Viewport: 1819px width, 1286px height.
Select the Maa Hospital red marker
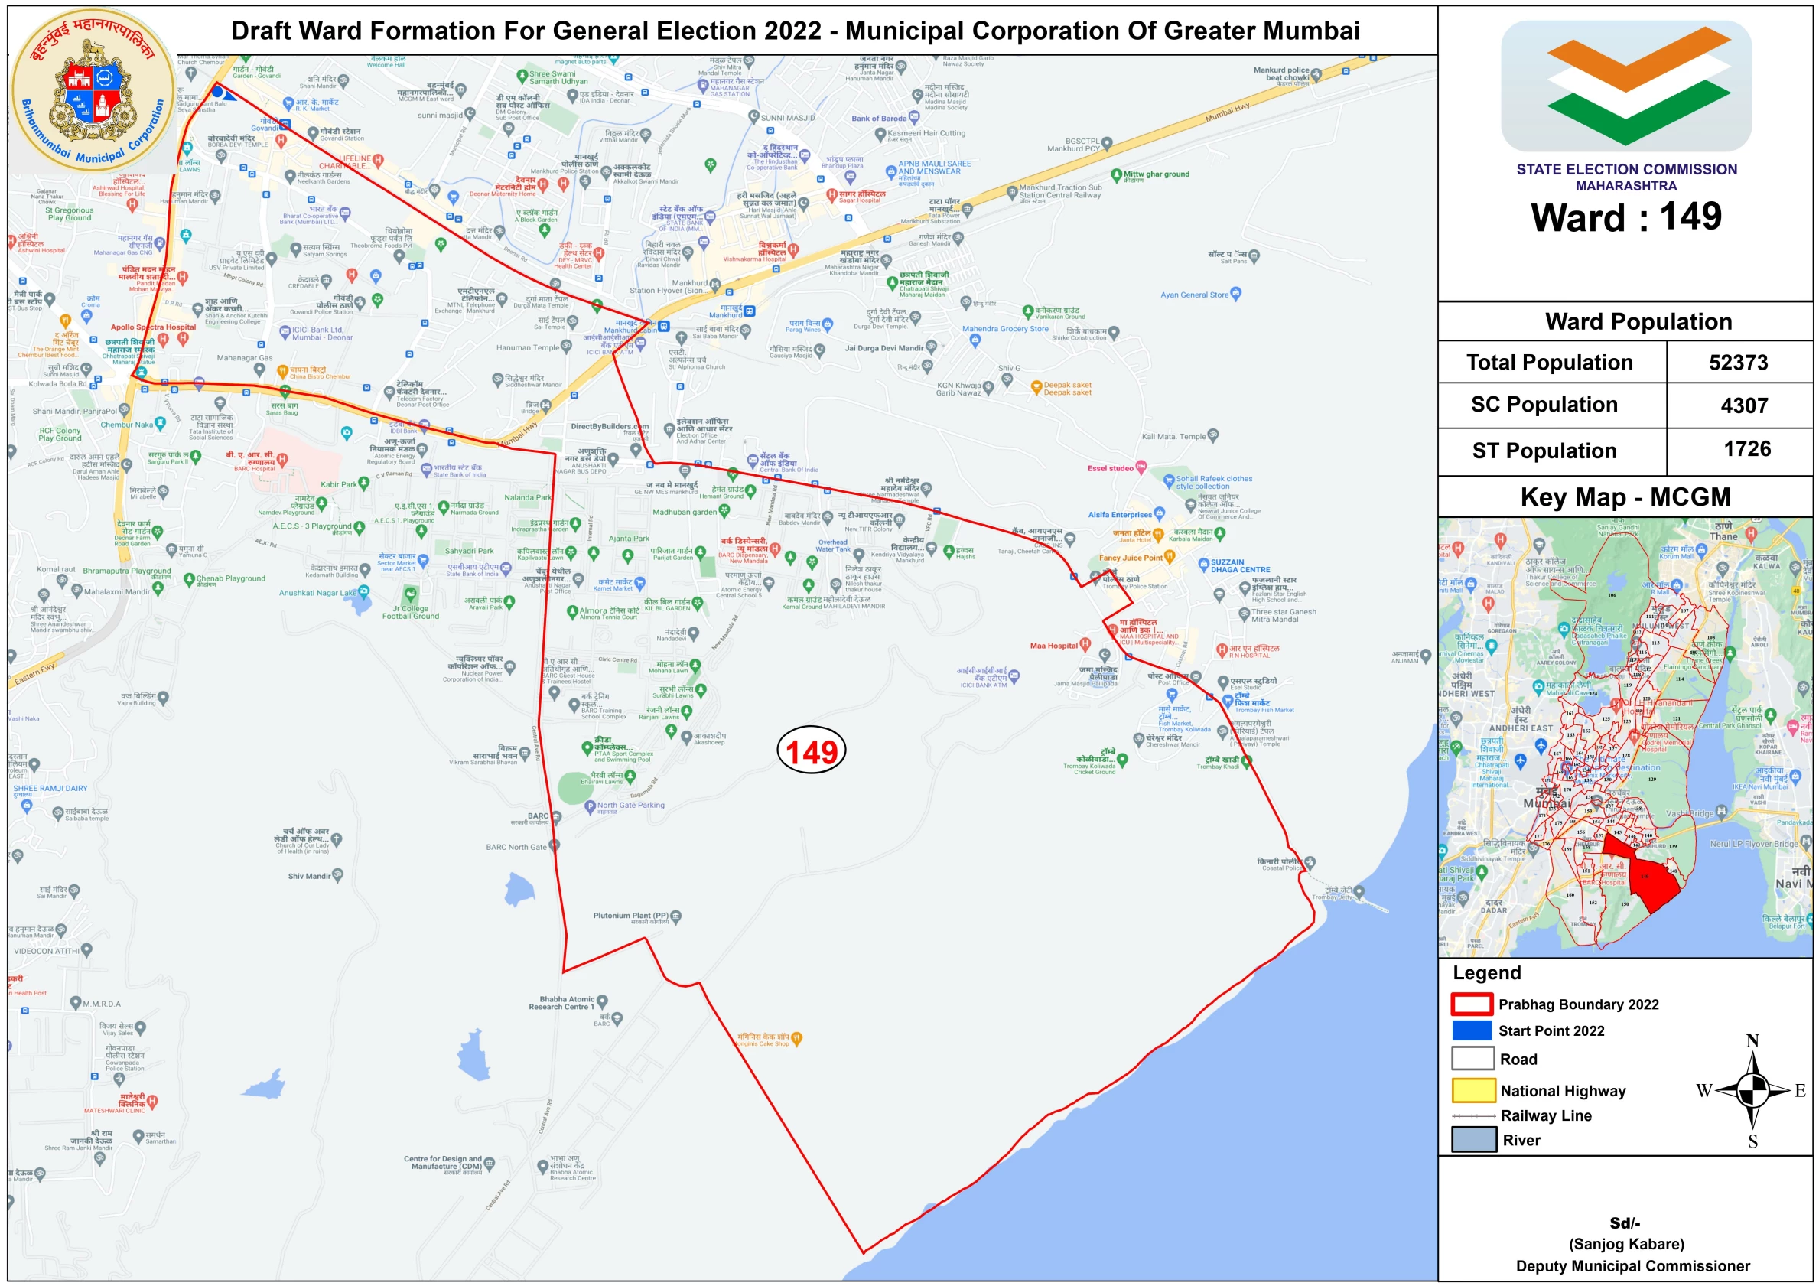click(x=1085, y=644)
